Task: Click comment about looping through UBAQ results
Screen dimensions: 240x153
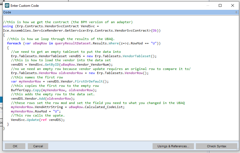Action: [61, 39]
